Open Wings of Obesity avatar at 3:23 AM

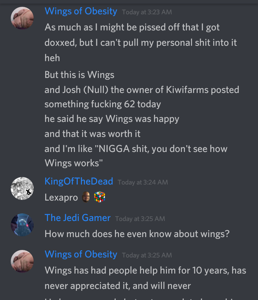22,18
